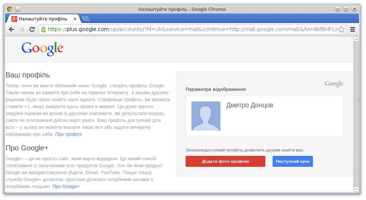Click the Параметри відображення label
This screenshot has width=366, height=200.
pyautogui.click(x=216, y=89)
